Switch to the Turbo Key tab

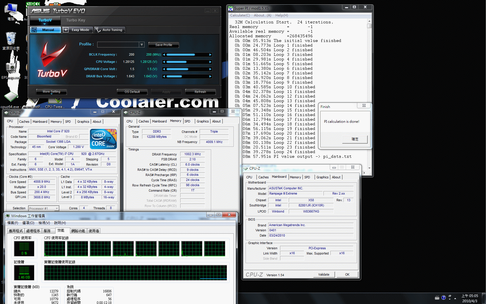[x=76, y=20]
